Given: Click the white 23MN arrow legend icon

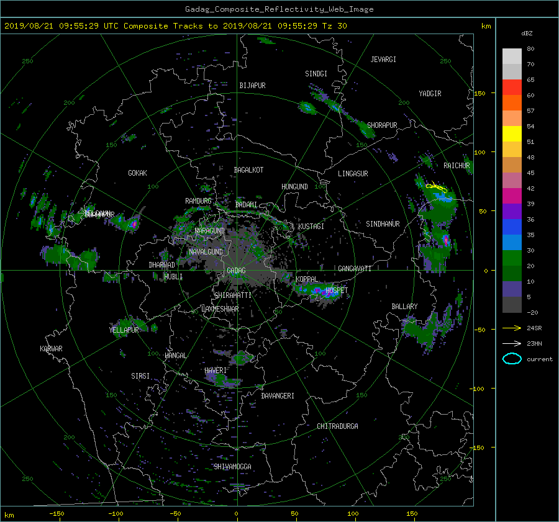Looking at the screenshot, I should click(x=512, y=343).
